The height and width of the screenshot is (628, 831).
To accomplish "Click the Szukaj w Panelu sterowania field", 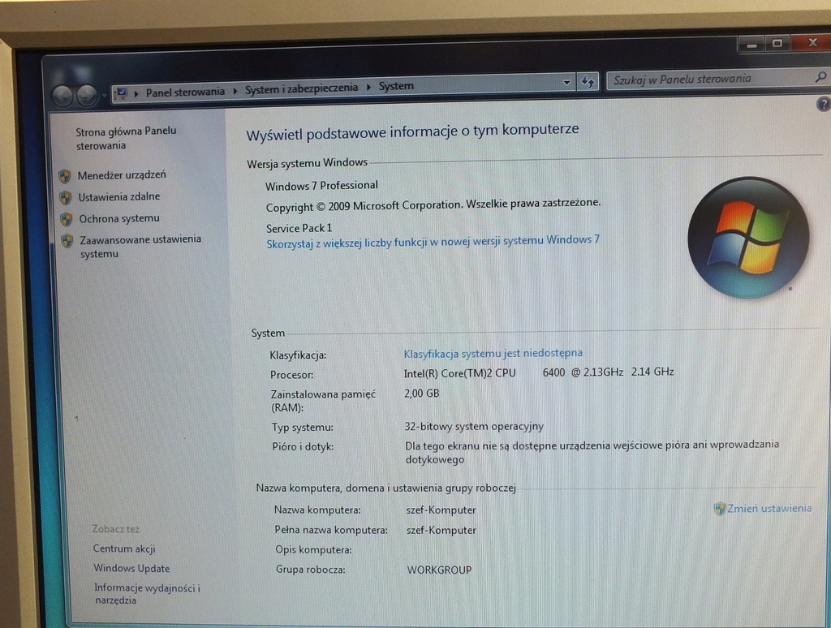I will pyautogui.click(x=710, y=79).
